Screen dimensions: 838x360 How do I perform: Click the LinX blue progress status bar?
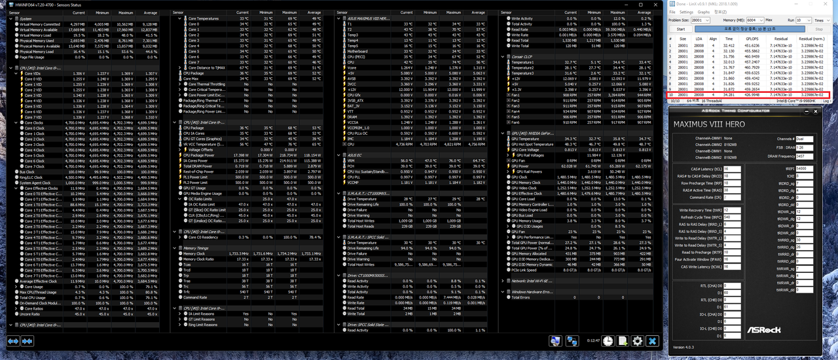[x=750, y=29]
